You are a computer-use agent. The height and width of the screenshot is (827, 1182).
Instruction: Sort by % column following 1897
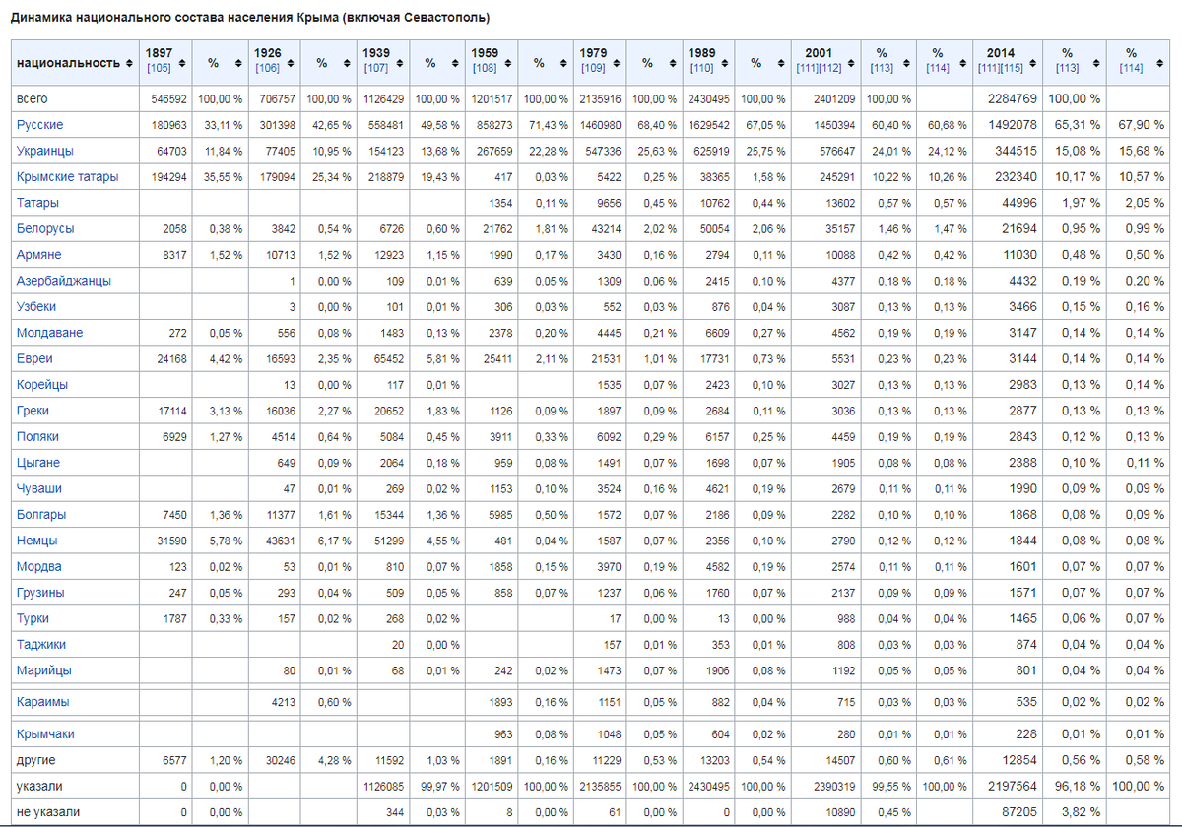(238, 62)
